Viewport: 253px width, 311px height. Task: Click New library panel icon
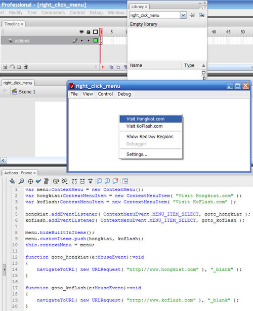pos(201,15)
